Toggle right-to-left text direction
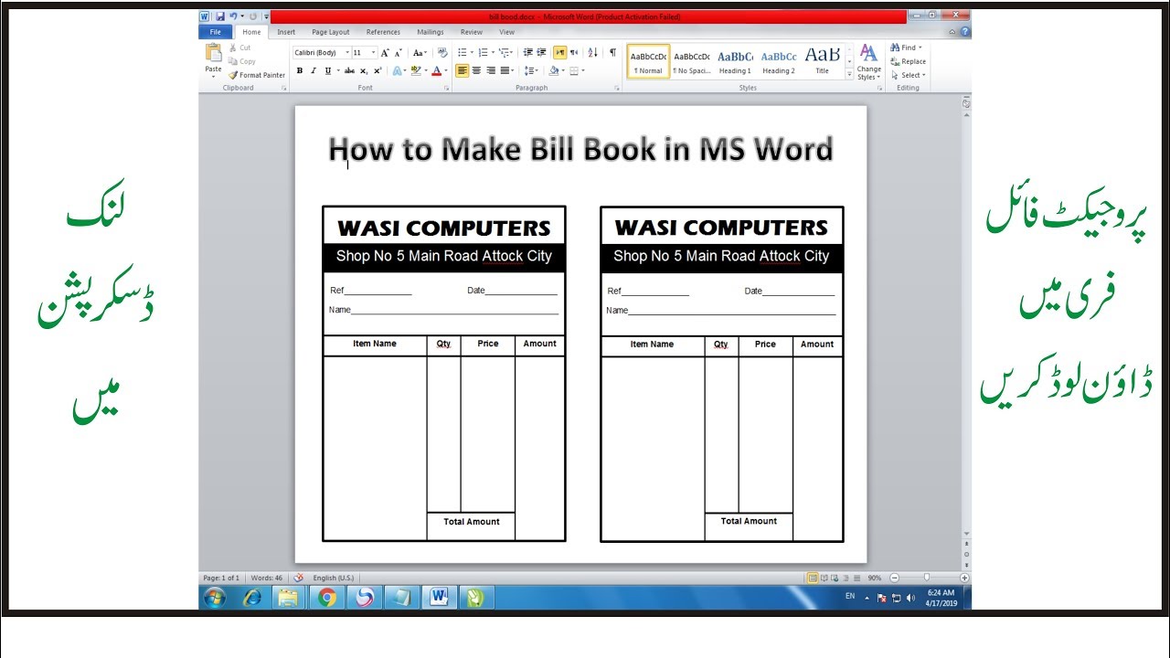 coord(574,52)
